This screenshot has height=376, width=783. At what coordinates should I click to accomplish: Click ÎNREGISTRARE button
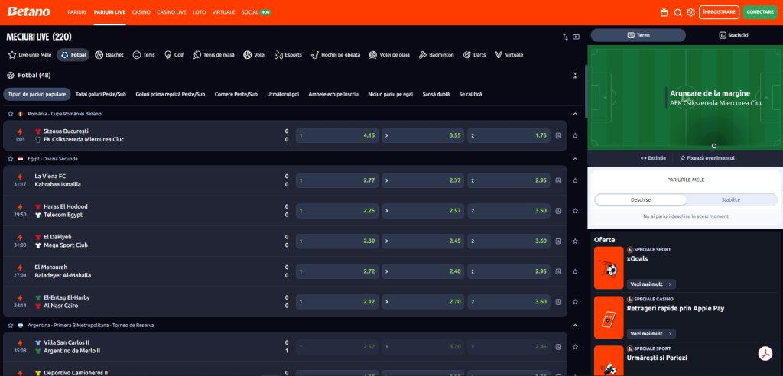(x=719, y=12)
